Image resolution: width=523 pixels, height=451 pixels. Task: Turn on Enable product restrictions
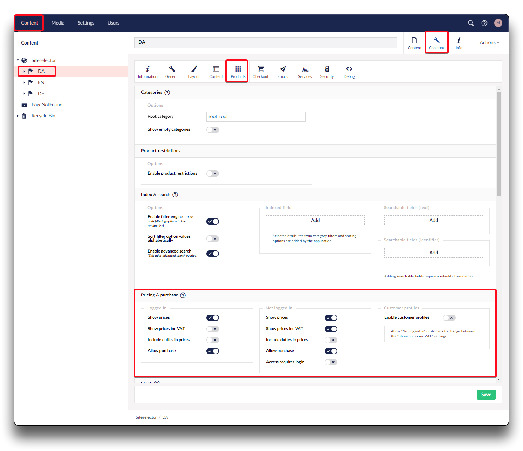(213, 174)
